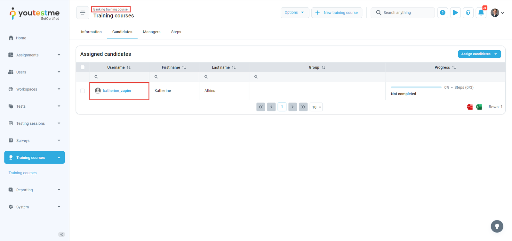Check the select-all candidates checkbox
Viewport: 512px width, 241px height.
[83, 67]
